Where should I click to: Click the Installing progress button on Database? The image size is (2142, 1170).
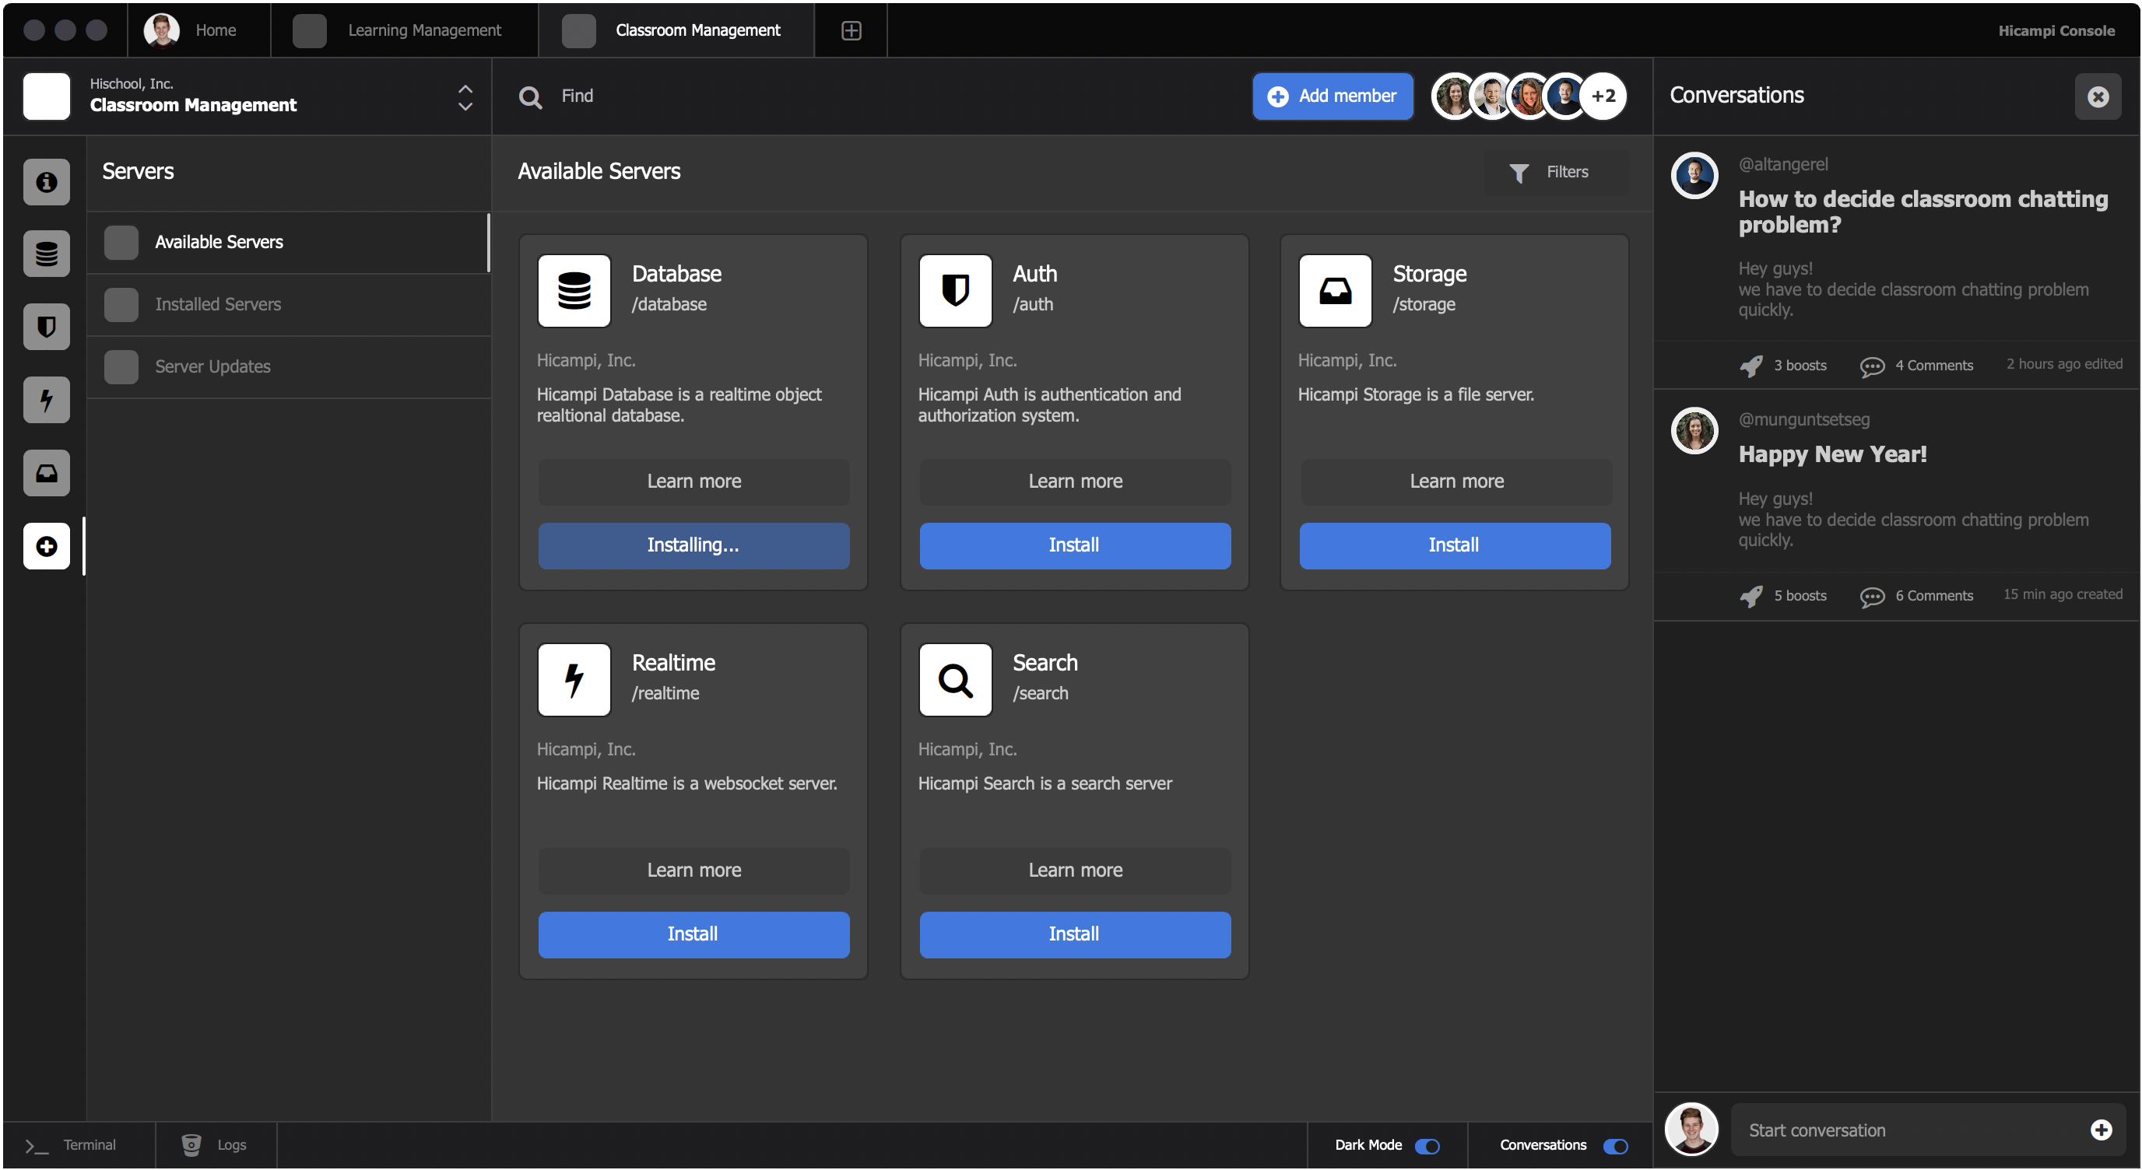pyautogui.click(x=694, y=545)
